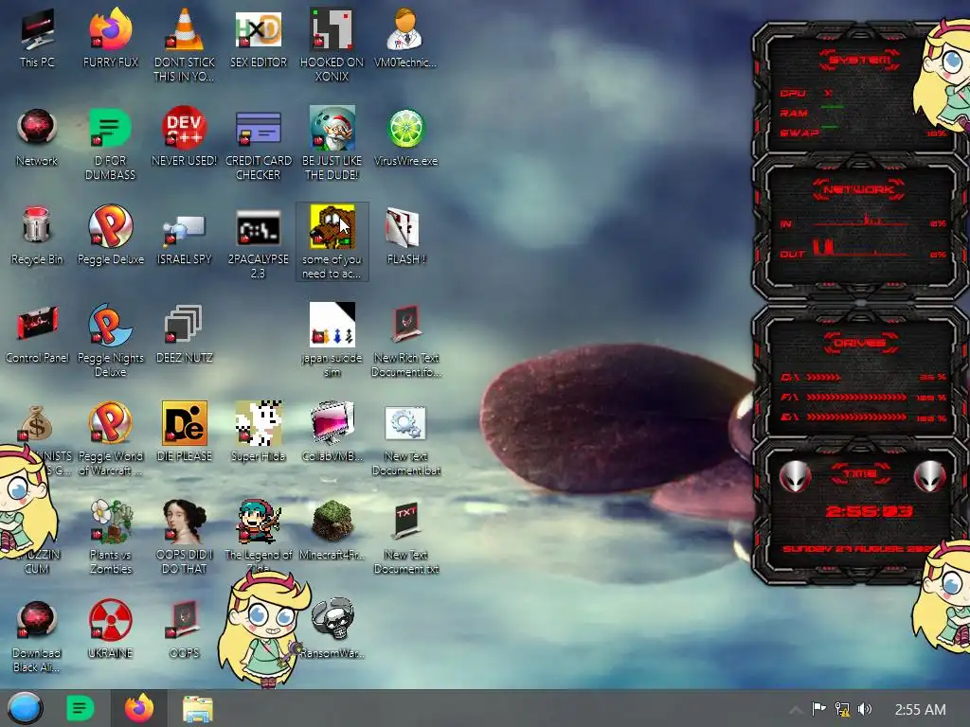Viewport: 970px width, 727px height.
Task: Select the New Text Document.bat file
Action: pyautogui.click(x=405, y=440)
